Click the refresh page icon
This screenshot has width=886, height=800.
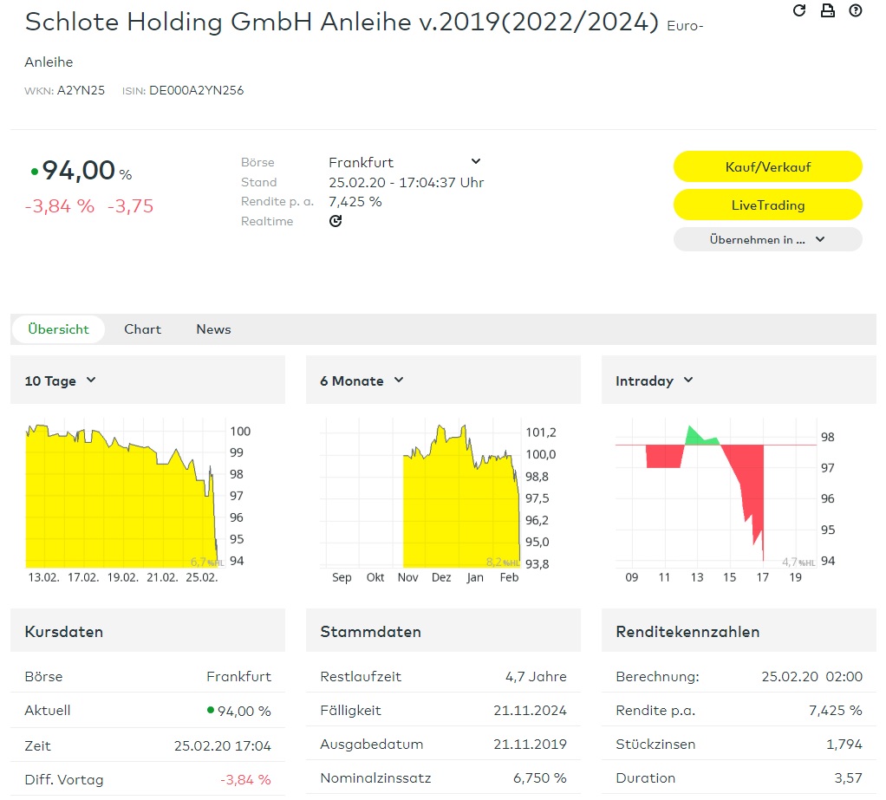(799, 10)
